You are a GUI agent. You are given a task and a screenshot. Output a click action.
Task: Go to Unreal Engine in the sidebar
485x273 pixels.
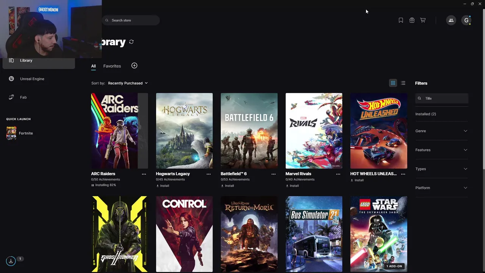point(32,79)
